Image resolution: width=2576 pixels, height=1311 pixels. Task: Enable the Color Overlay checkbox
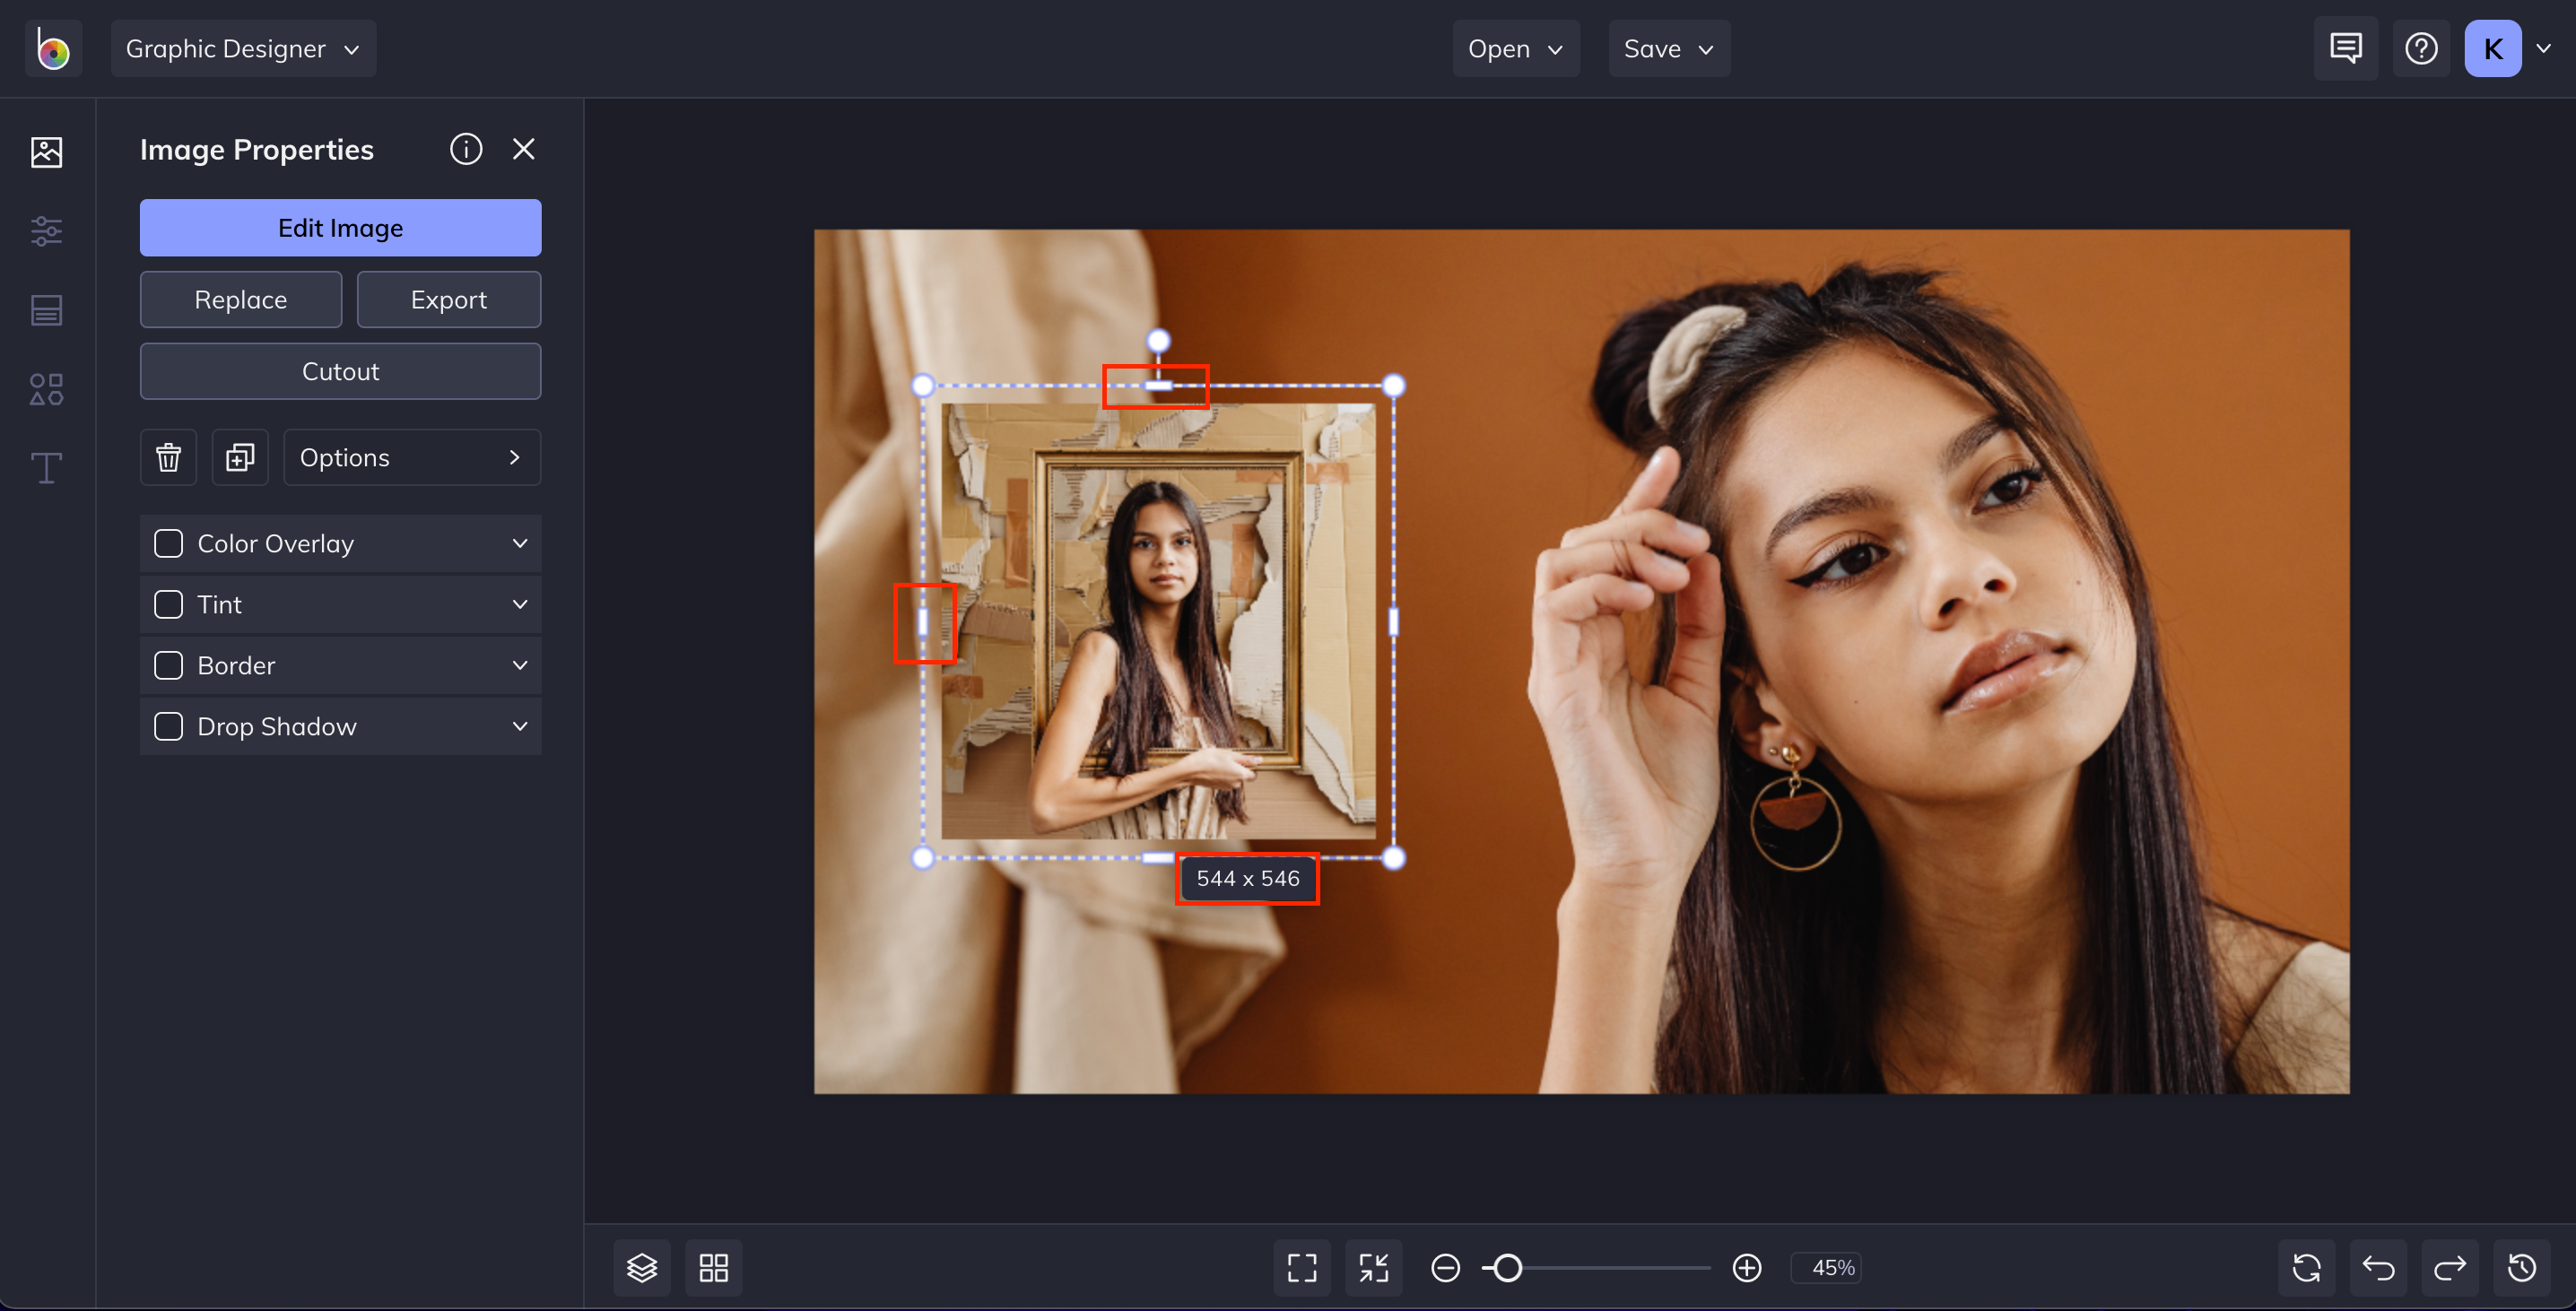click(x=169, y=544)
